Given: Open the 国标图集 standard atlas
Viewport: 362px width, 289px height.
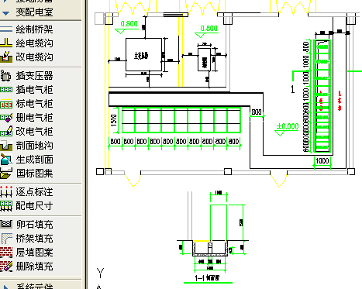Looking at the screenshot, I should tap(6, 173).
